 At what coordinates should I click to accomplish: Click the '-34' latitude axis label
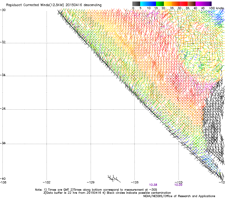(3, 75)
